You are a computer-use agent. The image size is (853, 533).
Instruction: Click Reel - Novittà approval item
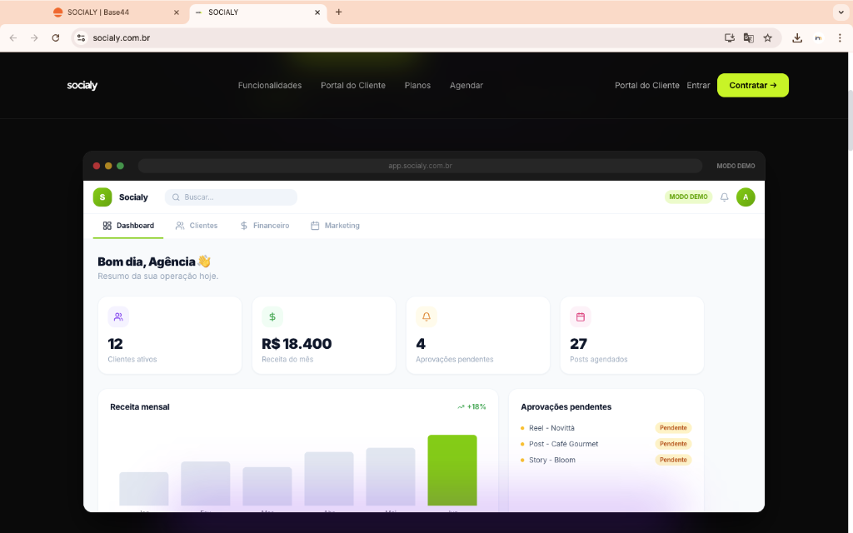click(x=551, y=428)
